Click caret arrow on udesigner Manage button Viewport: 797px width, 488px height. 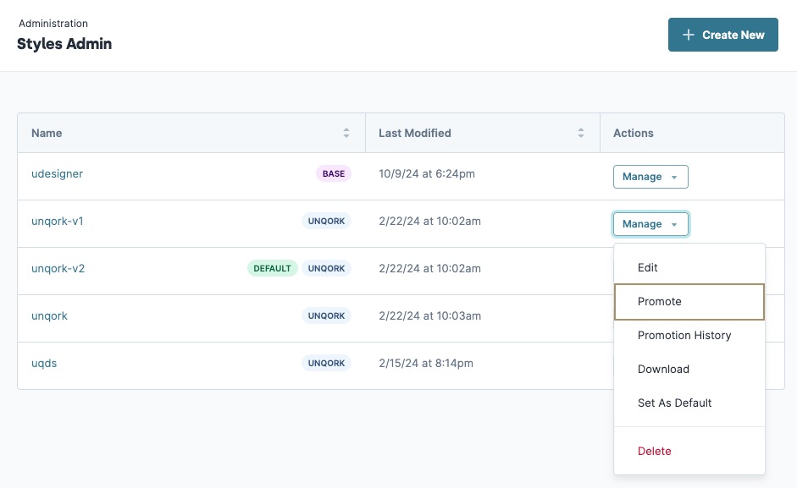[674, 178]
